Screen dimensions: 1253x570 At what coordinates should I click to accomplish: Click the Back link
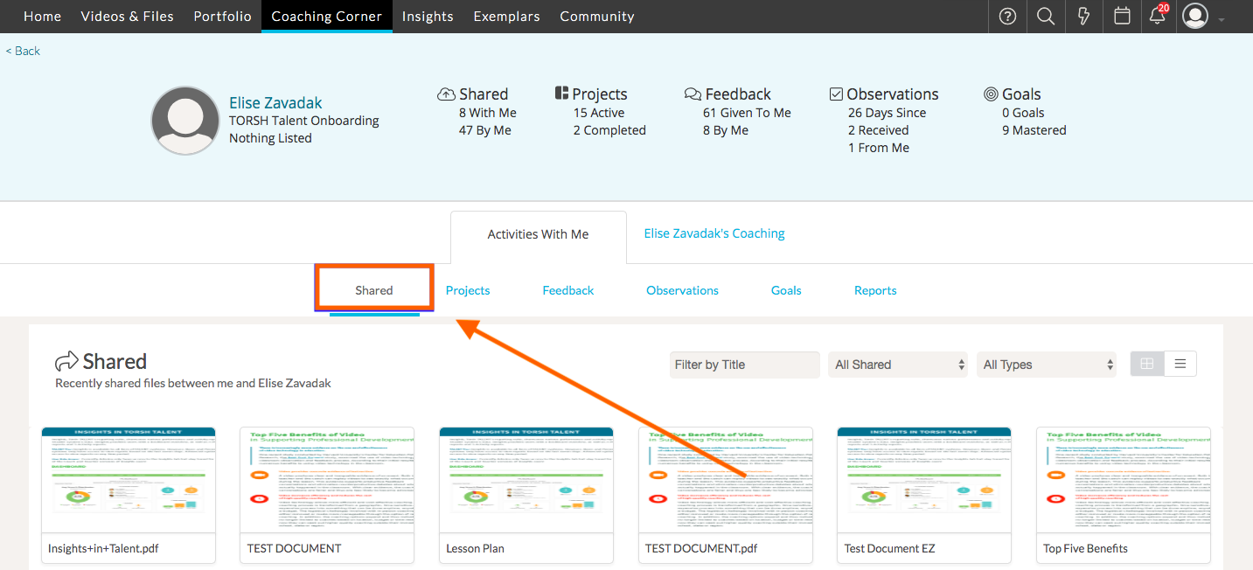[x=24, y=51]
